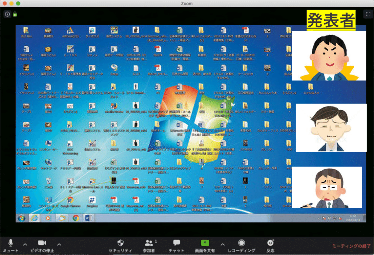Select the コンピューター desktop icon
This screenshot has height=255, width=374.
[48, 146]
